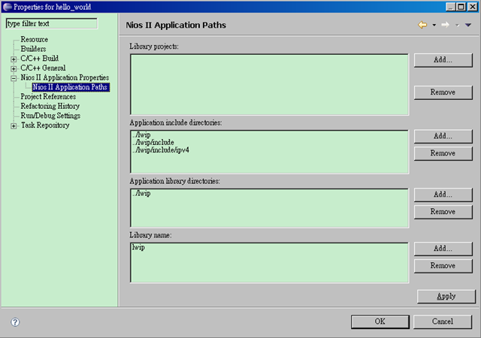Close the Properties for hello_world window
The image size is (481, 338).
(473, 7)
